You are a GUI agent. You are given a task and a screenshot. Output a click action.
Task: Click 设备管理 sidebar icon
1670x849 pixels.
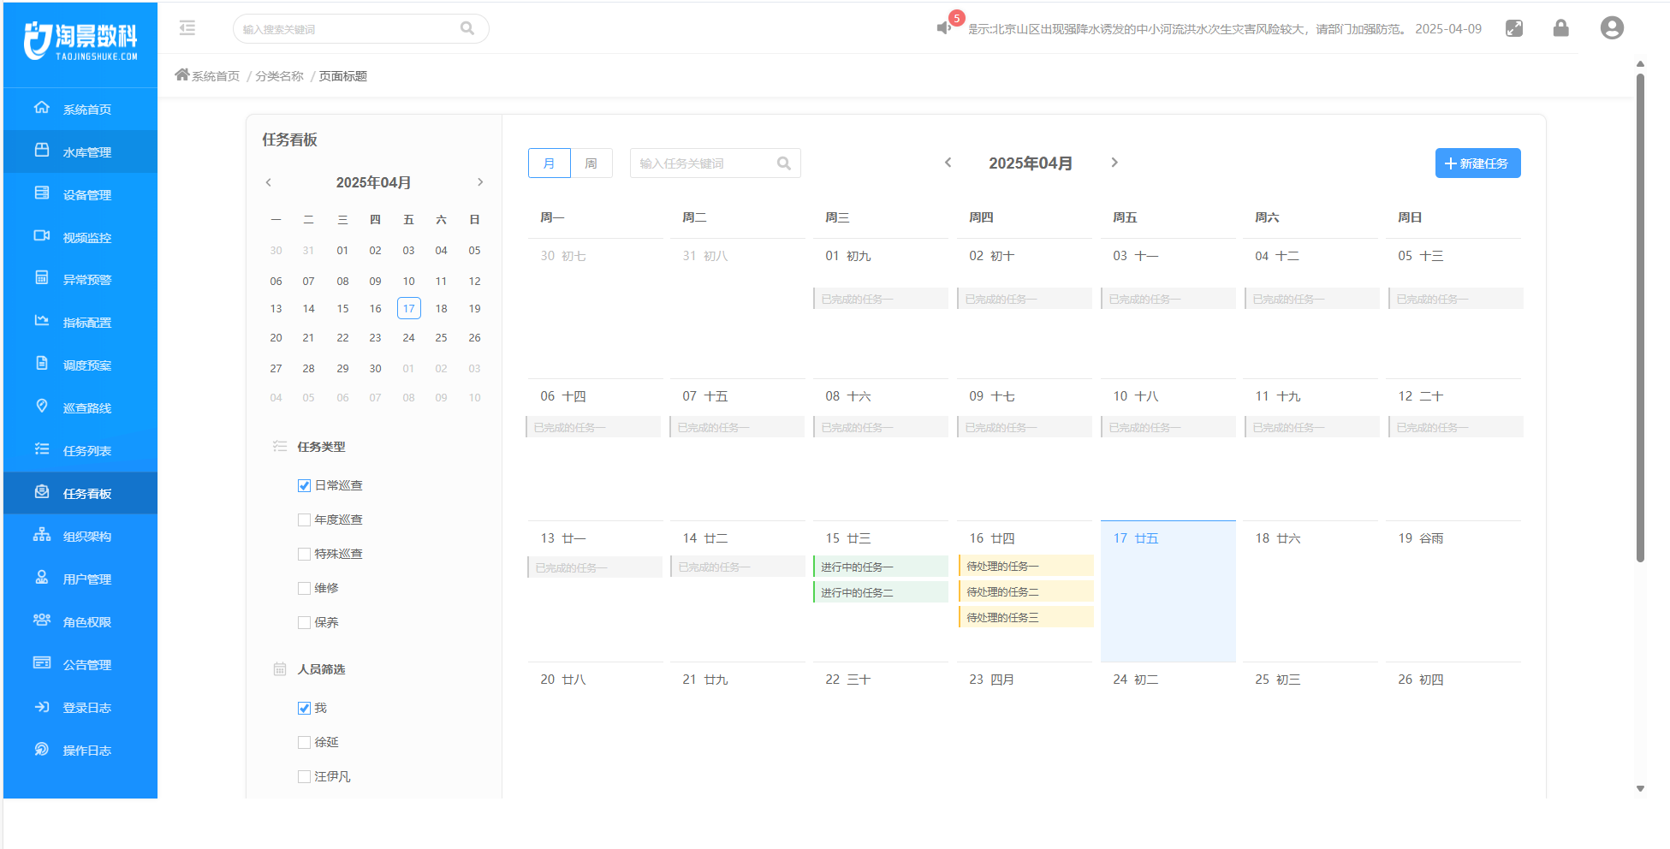pos(41,193)
